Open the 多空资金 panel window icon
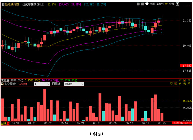The image size is (193, 140). [x=176, y=84]
